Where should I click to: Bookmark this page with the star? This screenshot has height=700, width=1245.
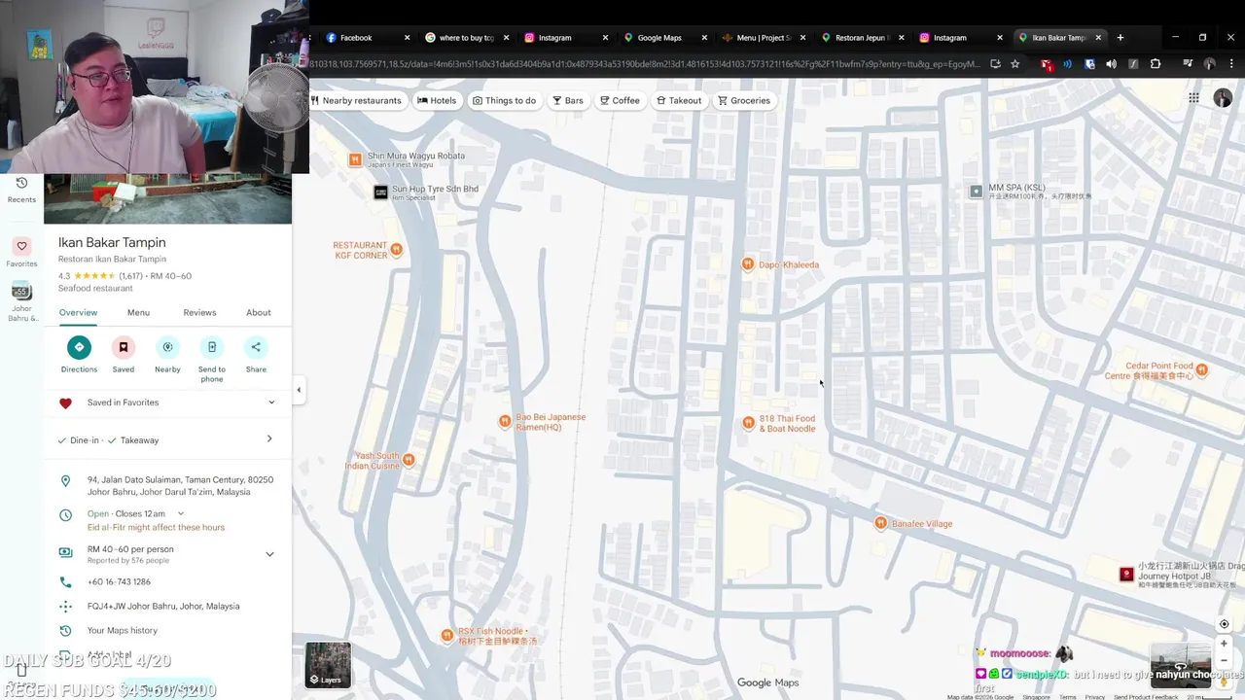point(1015,64)
